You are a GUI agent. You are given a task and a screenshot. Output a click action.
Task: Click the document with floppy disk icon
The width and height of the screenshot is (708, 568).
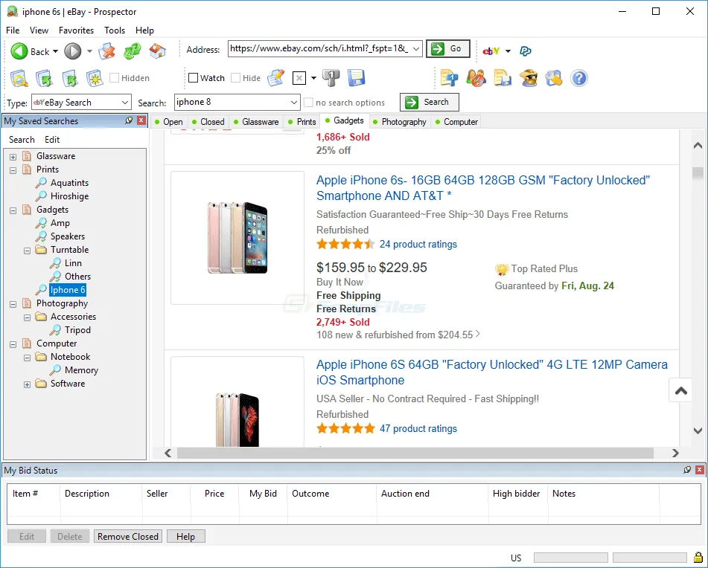pyautogui.click(x=502, y=78)
